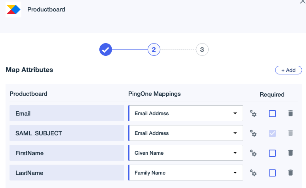
Task: Click the Productboard column header
Action: tap(28, 94)
